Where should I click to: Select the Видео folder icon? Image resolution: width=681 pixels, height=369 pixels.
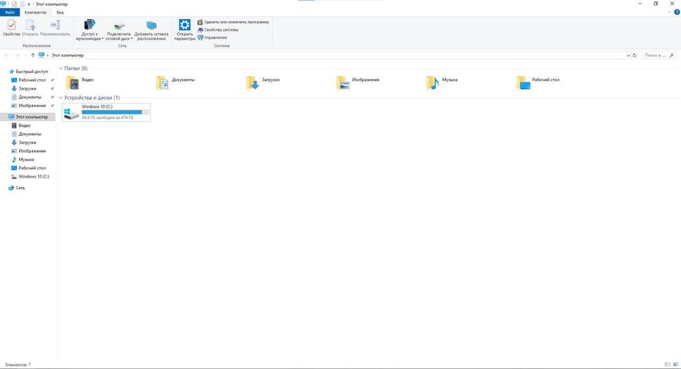pyautogui.click(x=72, y=82)
